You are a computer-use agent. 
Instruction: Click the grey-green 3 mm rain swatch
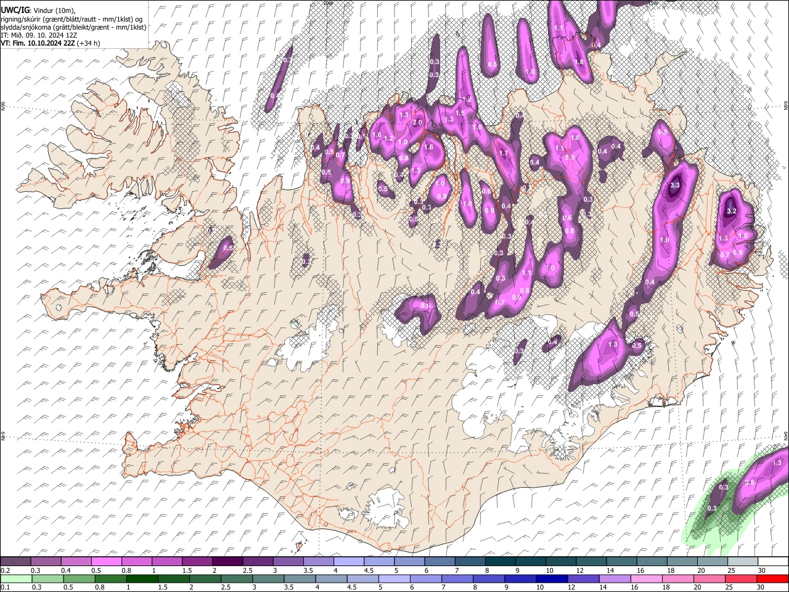click(x=268, y=578)
